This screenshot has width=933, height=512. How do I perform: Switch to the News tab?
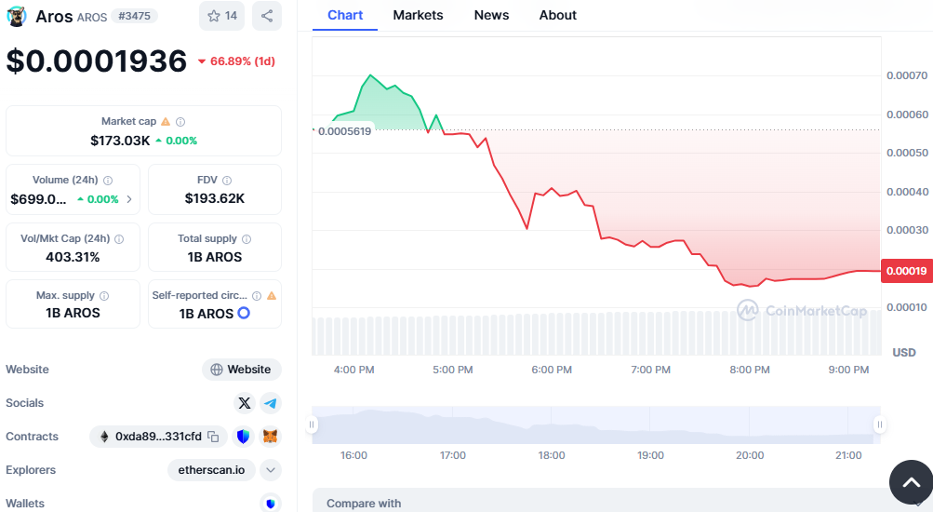pos(491,16)
